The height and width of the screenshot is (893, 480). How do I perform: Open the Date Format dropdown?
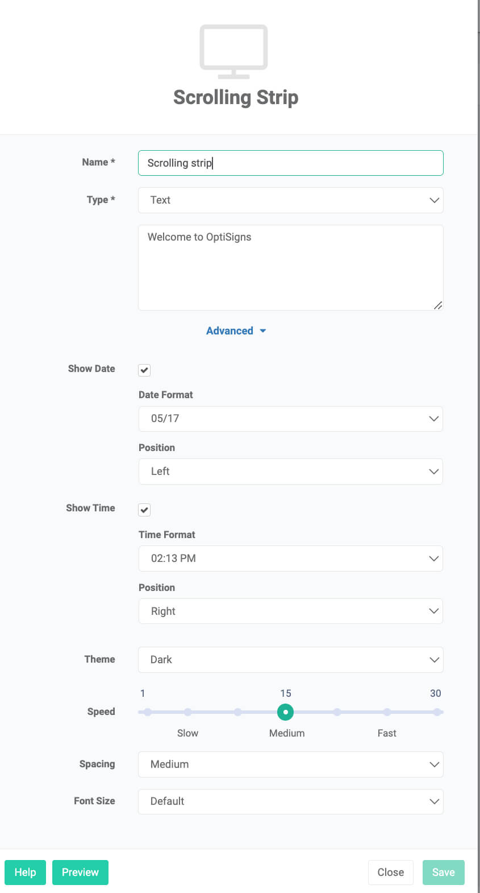coord(290,419)
